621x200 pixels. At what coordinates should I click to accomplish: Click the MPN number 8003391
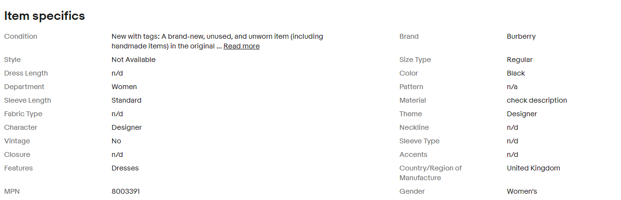pos(125,191)
